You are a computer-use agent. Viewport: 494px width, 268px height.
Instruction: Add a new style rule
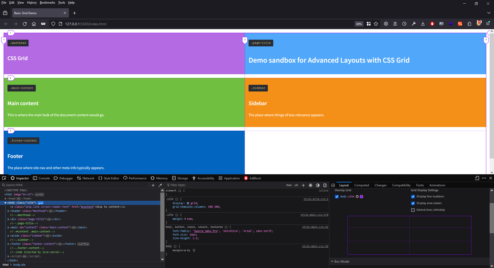(x=303, y=185)
